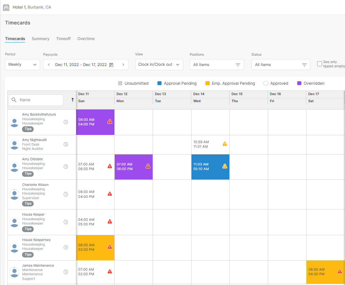Click the hotel building icon
The width and height of the screenshot is (345, 285).
pyautogui.click(x=6, y=7)
